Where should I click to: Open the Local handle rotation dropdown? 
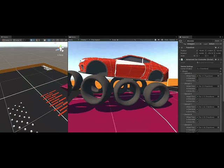[17, 40]
